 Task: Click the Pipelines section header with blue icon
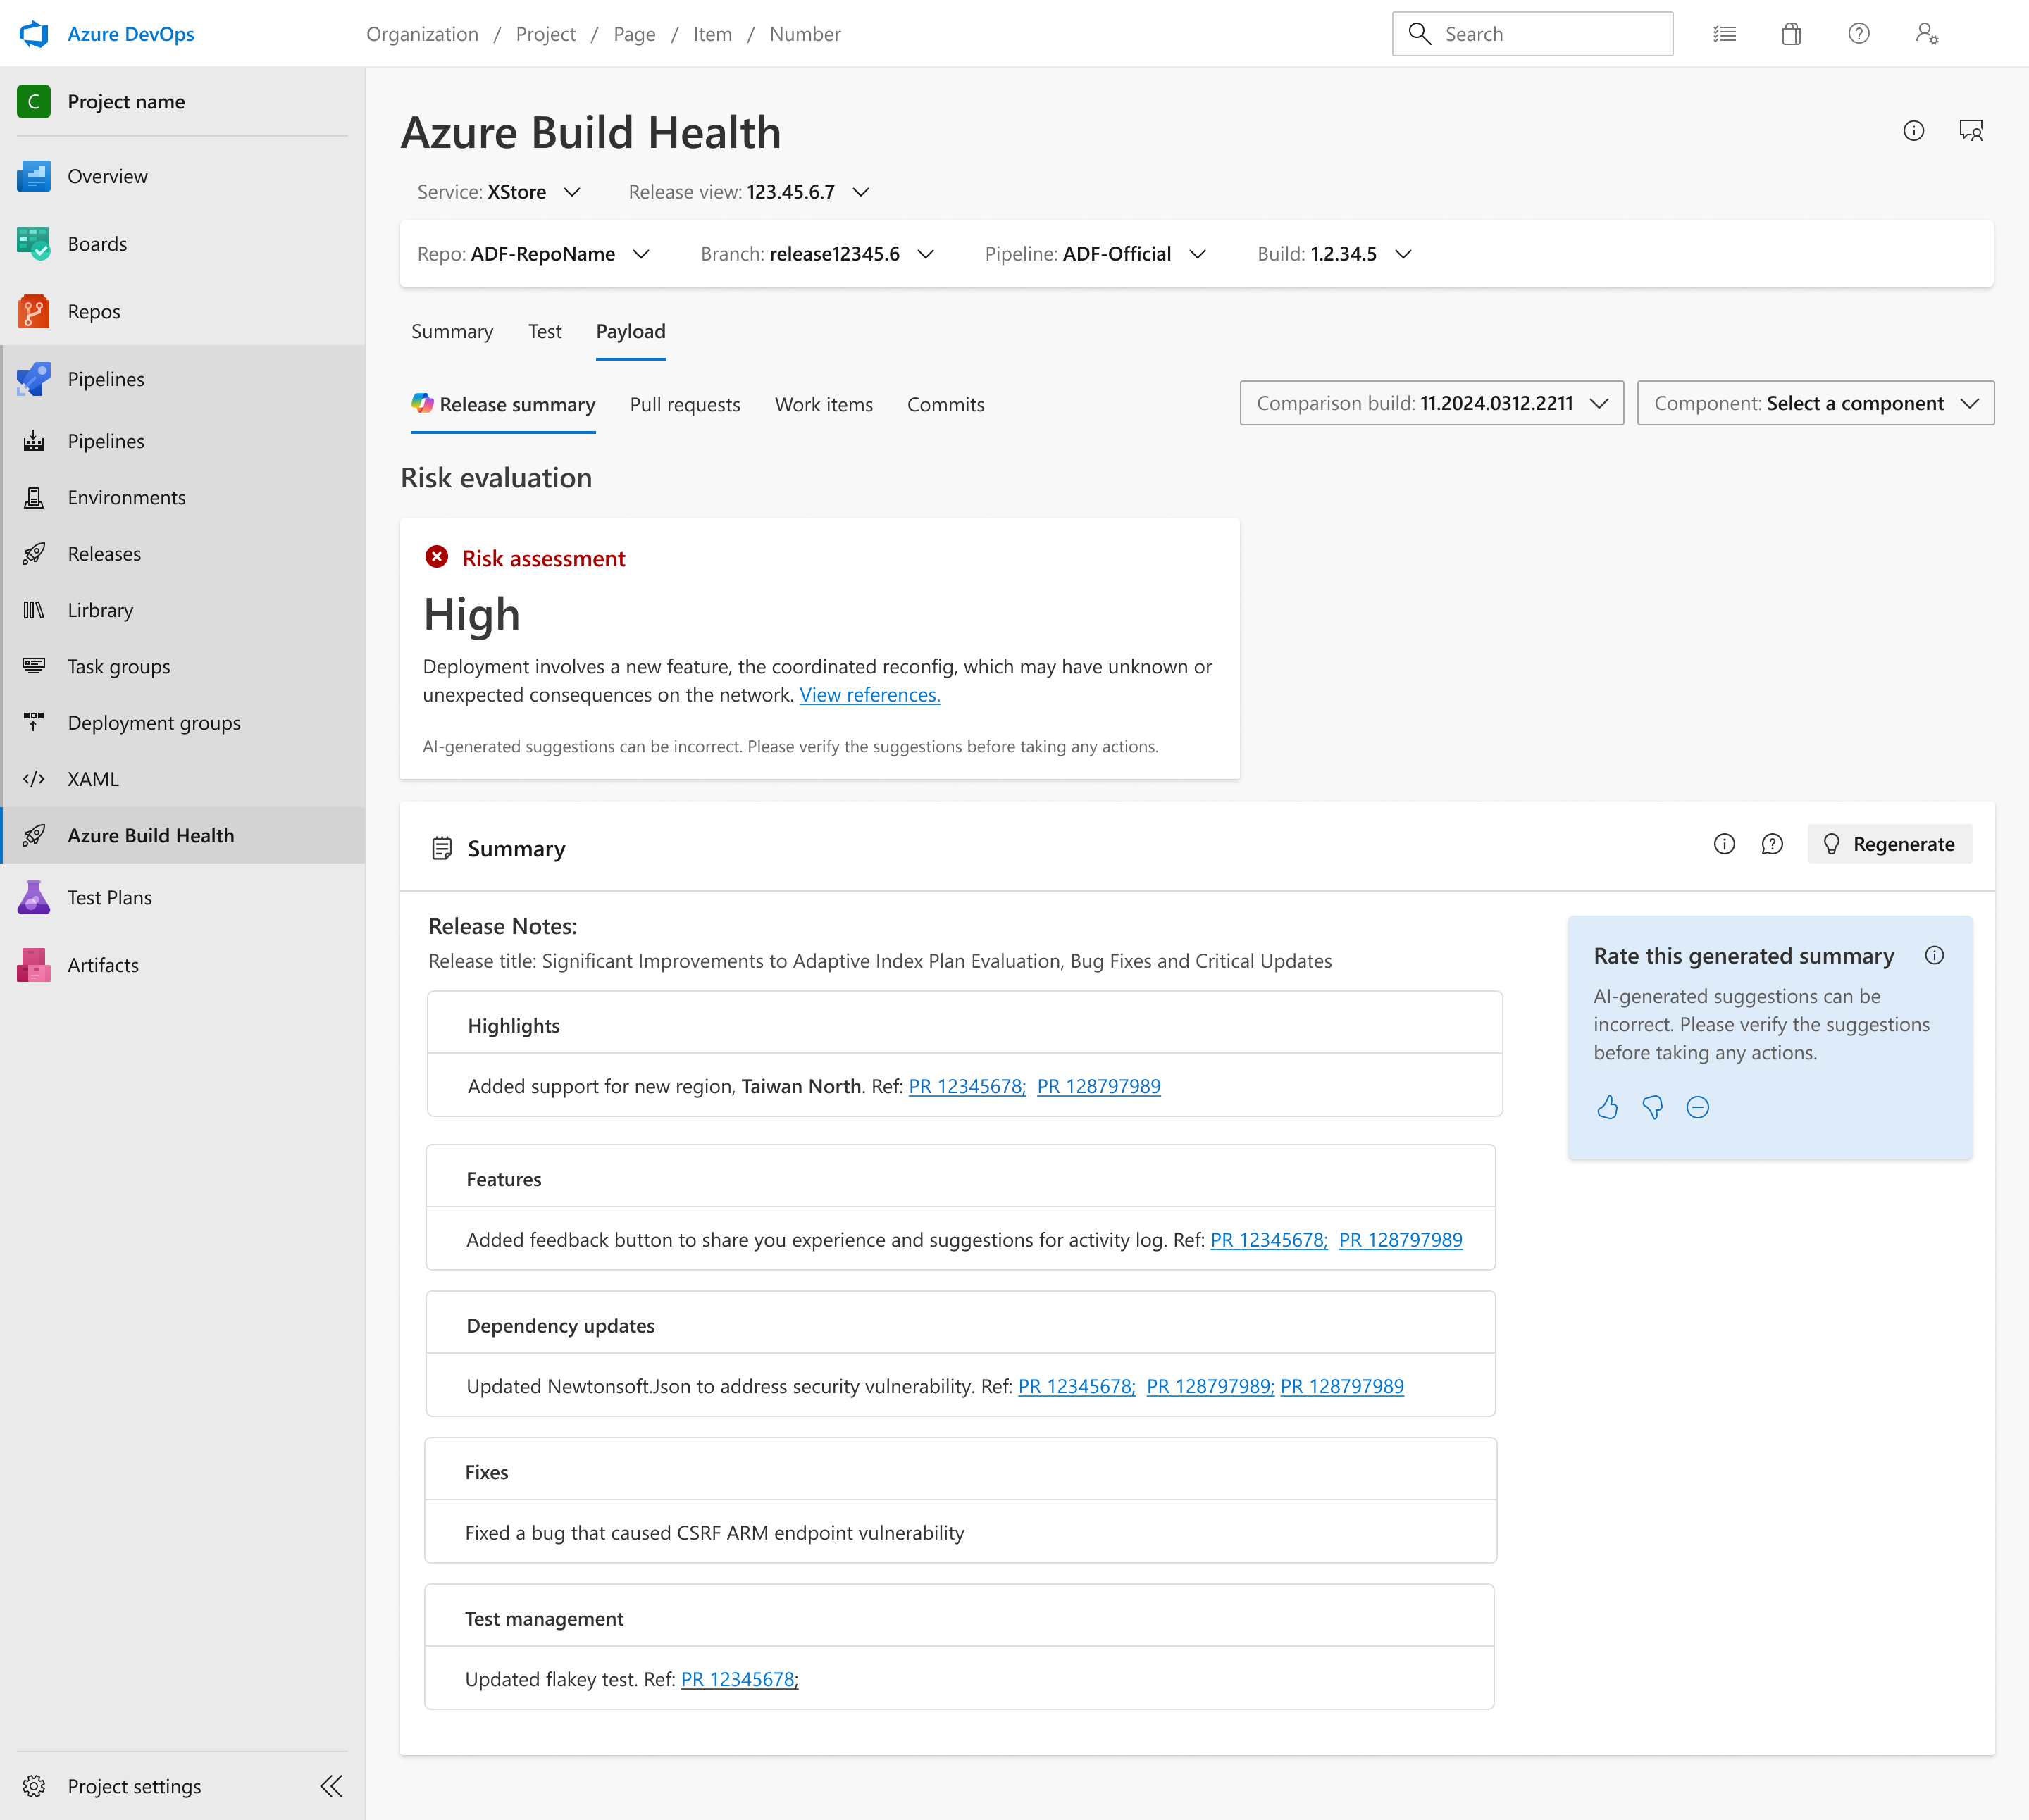[x=184, y=379]
